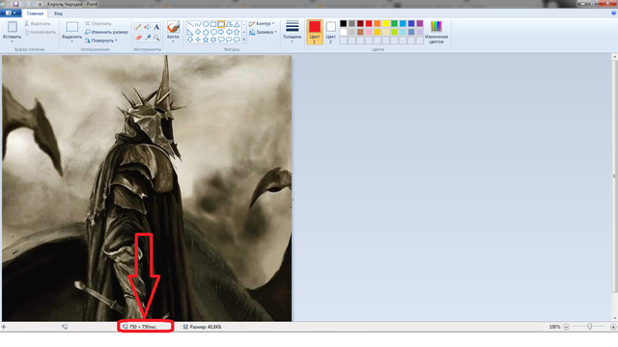Activate Цвет 2 background color

tap(330, 32)
